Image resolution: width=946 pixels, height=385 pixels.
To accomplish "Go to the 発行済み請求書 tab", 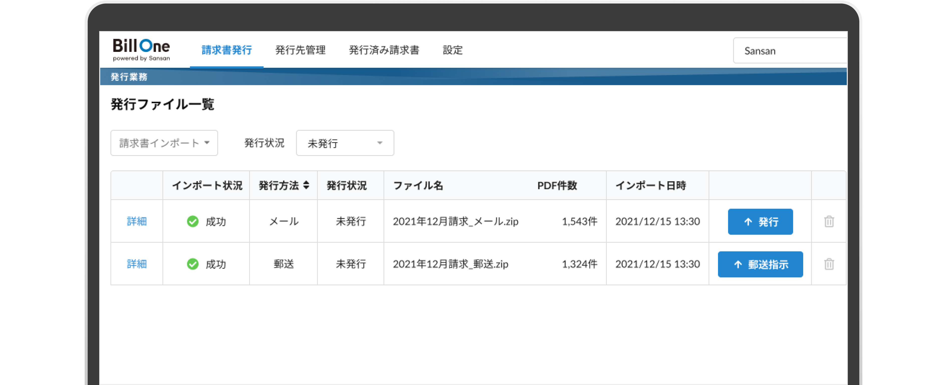I will (x=384, y=50).
